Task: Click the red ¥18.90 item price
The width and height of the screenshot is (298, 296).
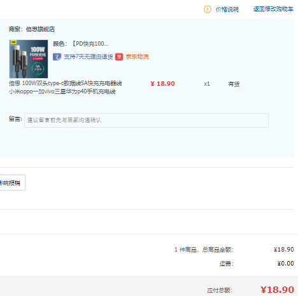Action: click(x=162, y=84)
